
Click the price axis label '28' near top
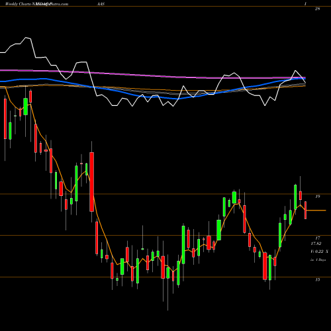click(x=318, y=9)
